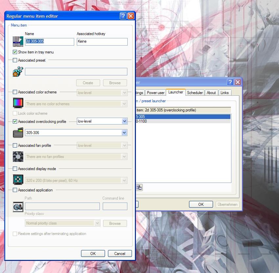The image size is (279, 273).
Task: Click the associated application gear icon
Action: pos(18,207)
